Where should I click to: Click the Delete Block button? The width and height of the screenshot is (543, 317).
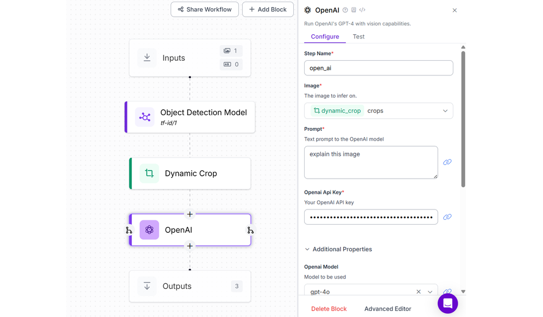pyautogui.click(x=329, y=309)
